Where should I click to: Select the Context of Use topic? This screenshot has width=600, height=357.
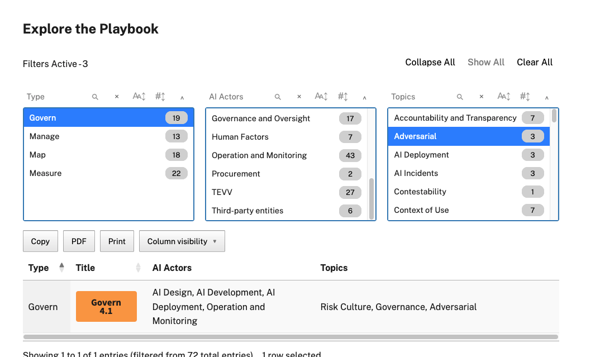pyautogui.click(x=469, y=210)
